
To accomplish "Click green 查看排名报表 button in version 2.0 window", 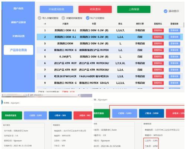I will tap(102, 113).
